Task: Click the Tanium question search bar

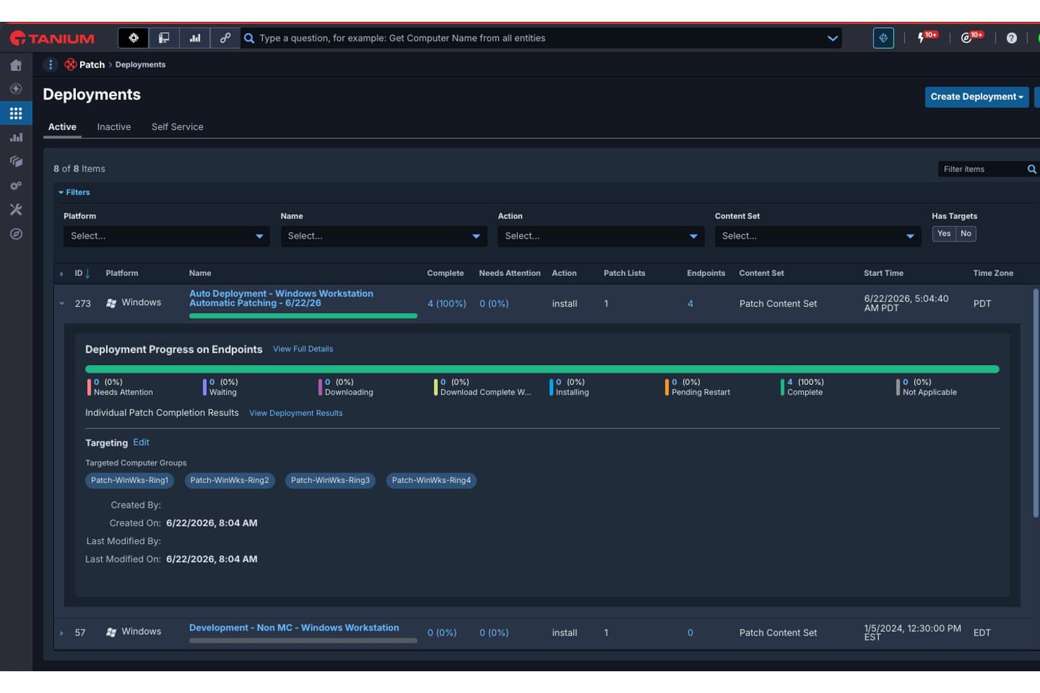Action: (541, 38)
